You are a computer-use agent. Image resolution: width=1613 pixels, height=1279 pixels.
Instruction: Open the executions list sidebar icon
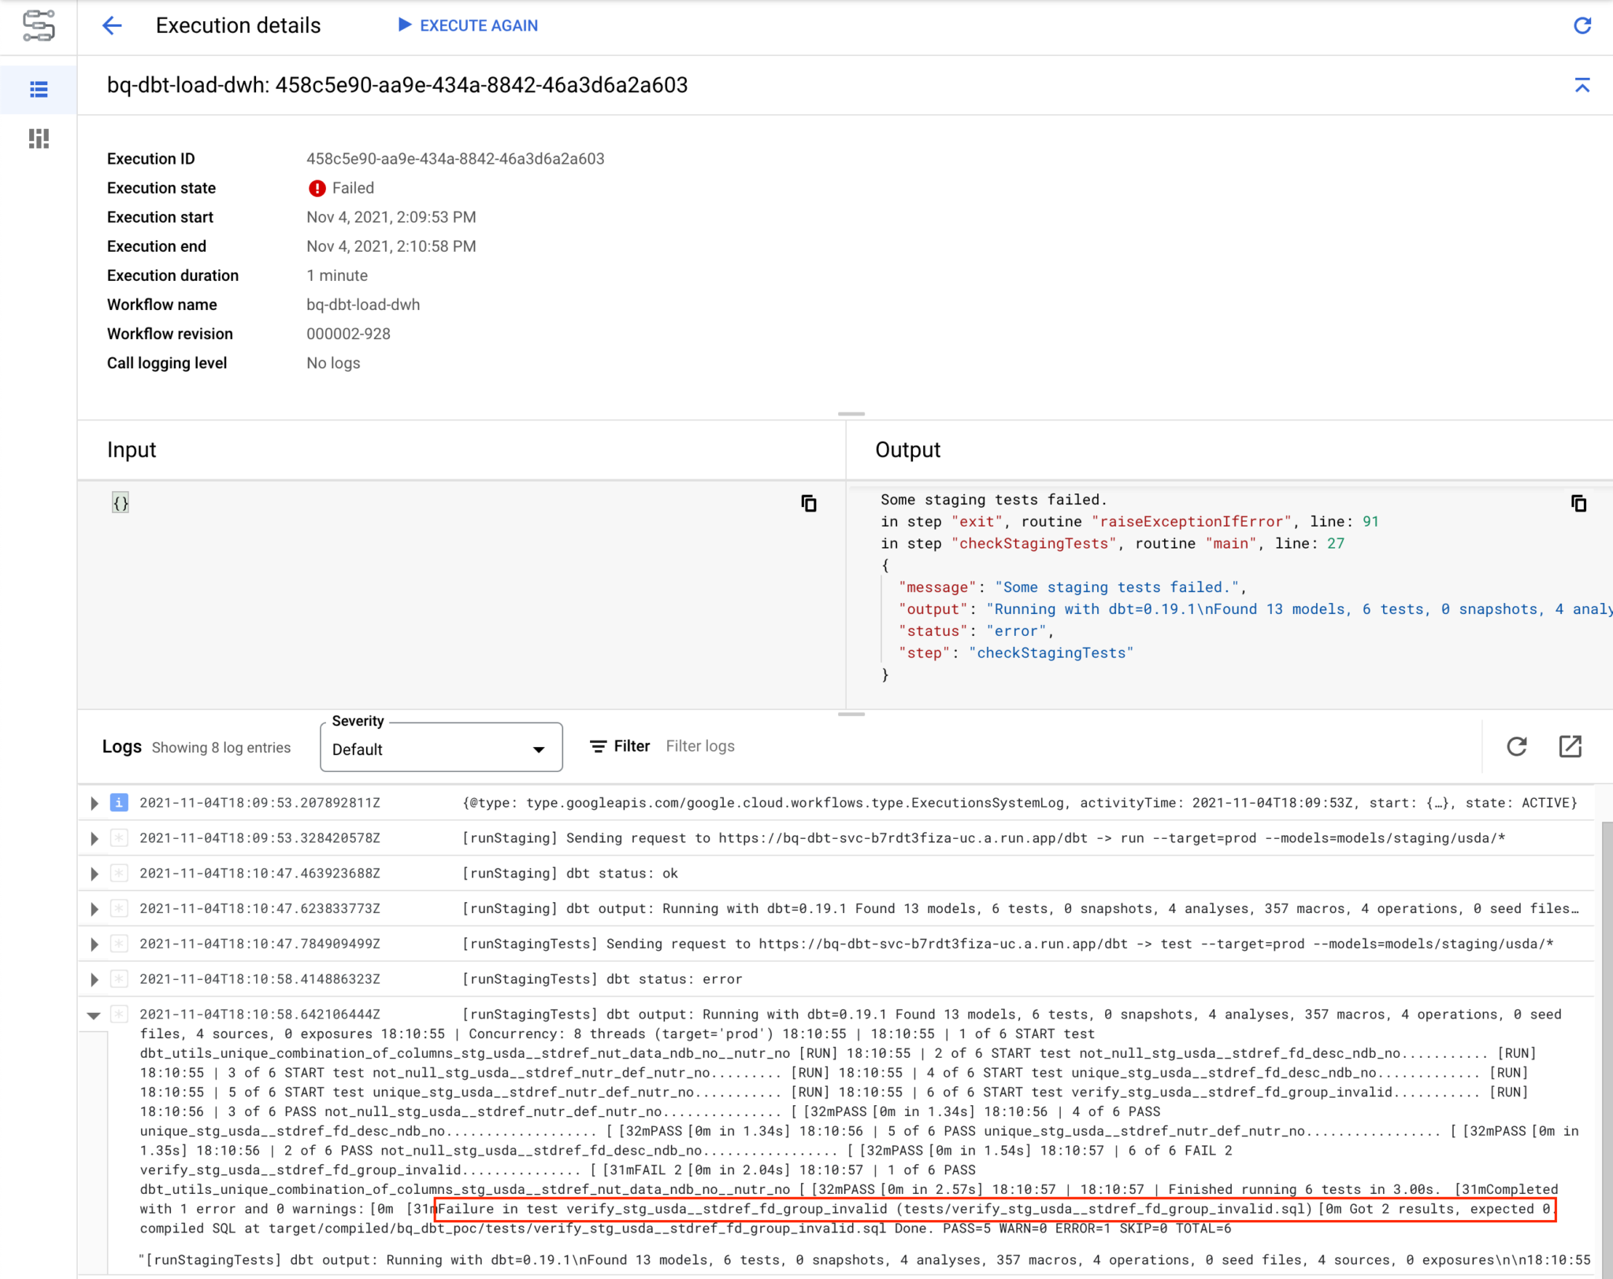[x=38, y=90]
